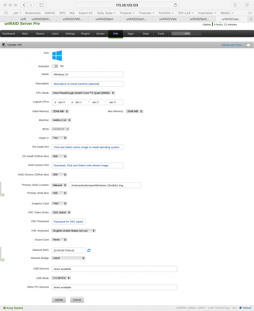This screenshot has height=311, width=254.
Task: Toggle the Autostart switch
Action: [x=55, y=66]
